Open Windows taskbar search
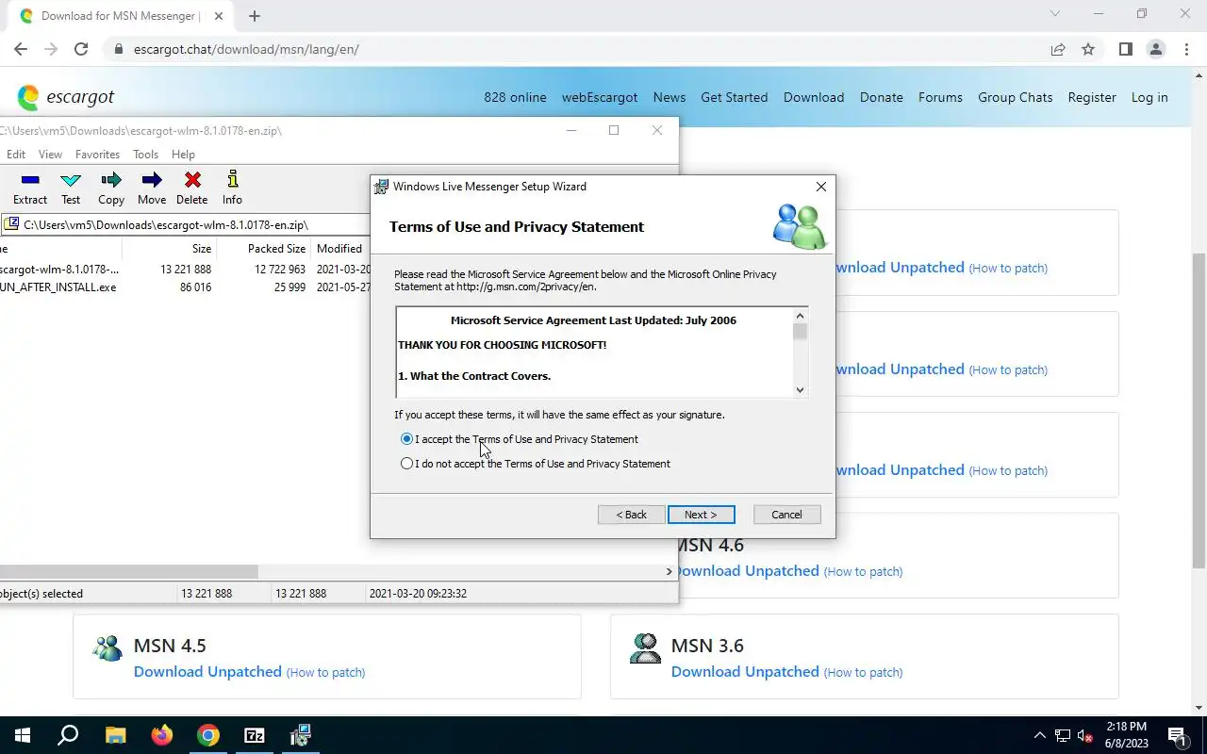1207x754 pixels. click(68, 735)
